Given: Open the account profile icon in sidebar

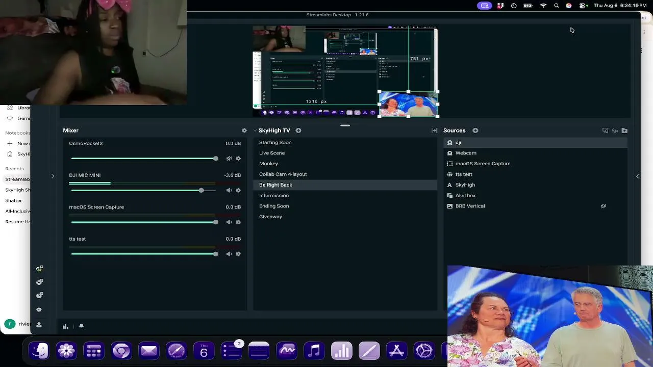Looking at the screenshot, I should [x=39, y=325].
